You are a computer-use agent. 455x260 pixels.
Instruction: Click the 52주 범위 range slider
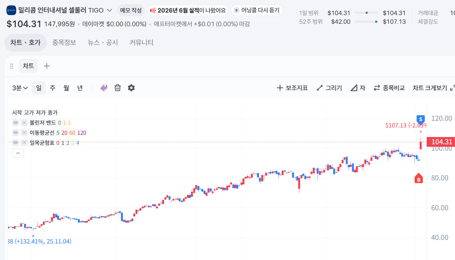tap(367, 22)
